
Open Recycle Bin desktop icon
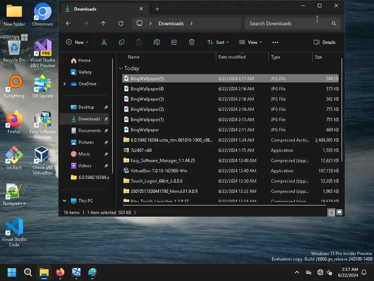coord(14,50)
